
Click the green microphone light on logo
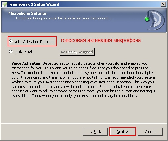pos(147,19)
